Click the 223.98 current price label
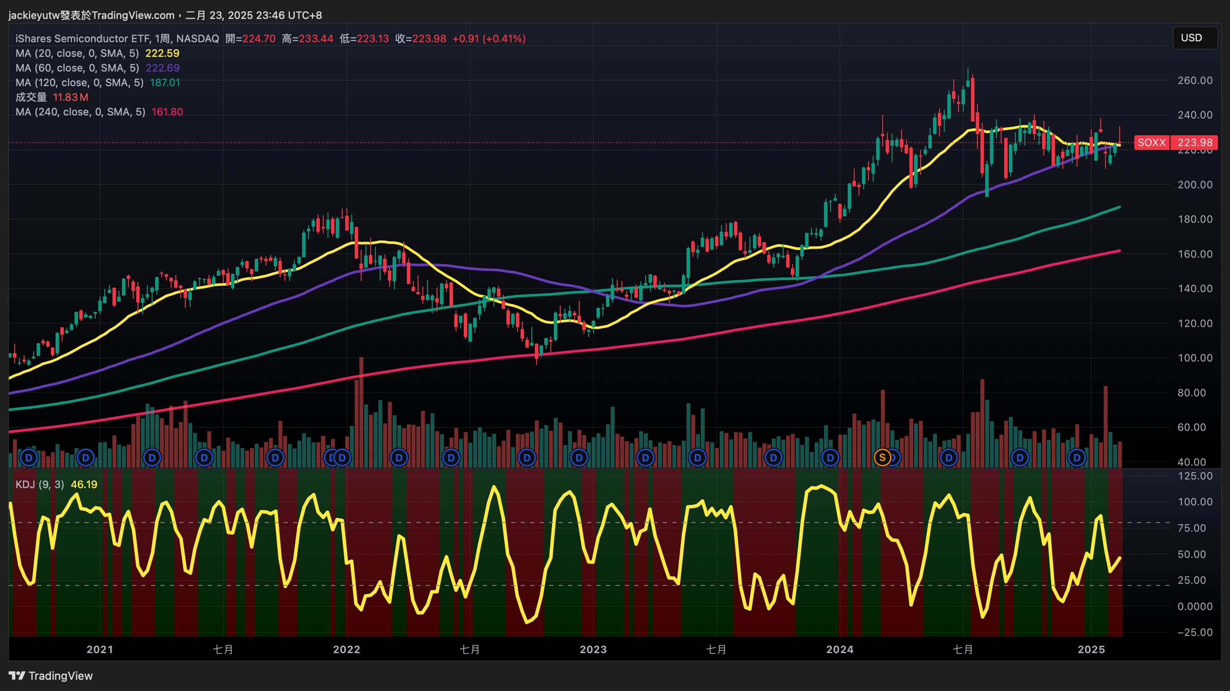The height and width of the screenshot is (691, 1230). [x=1195, y=142]
